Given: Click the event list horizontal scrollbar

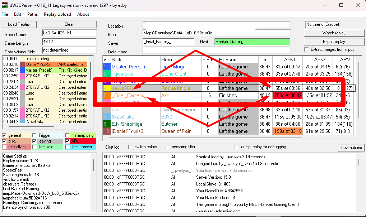Looking at the screenshot, I should (x=32, y=126).
